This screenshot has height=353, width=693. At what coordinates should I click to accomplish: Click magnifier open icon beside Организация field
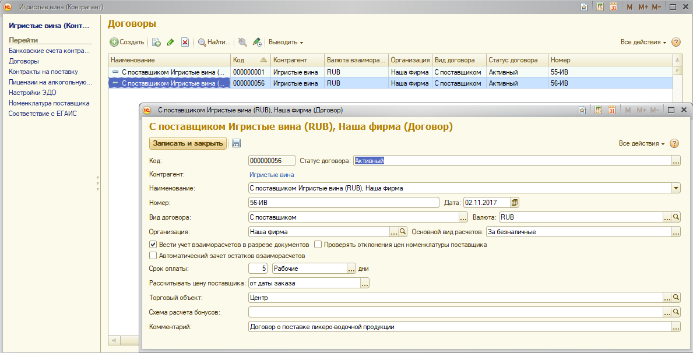tap(403, 231)
